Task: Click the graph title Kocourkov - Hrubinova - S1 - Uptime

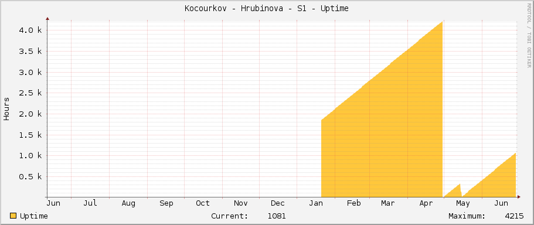Action: pyautogui.click(x=267, y=9)
